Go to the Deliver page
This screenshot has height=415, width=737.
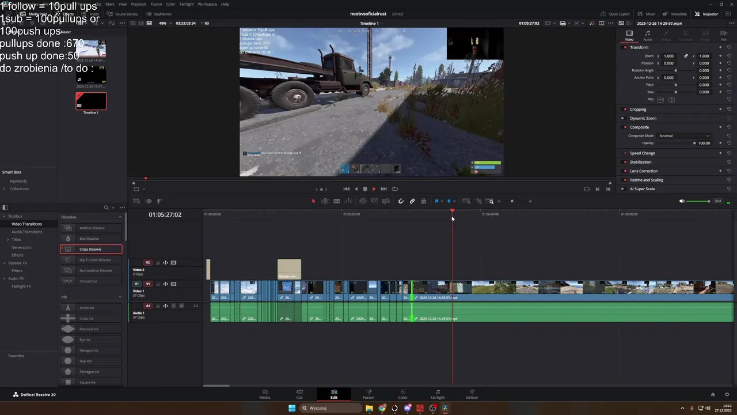pyautogui.click(x=472, y=394)
